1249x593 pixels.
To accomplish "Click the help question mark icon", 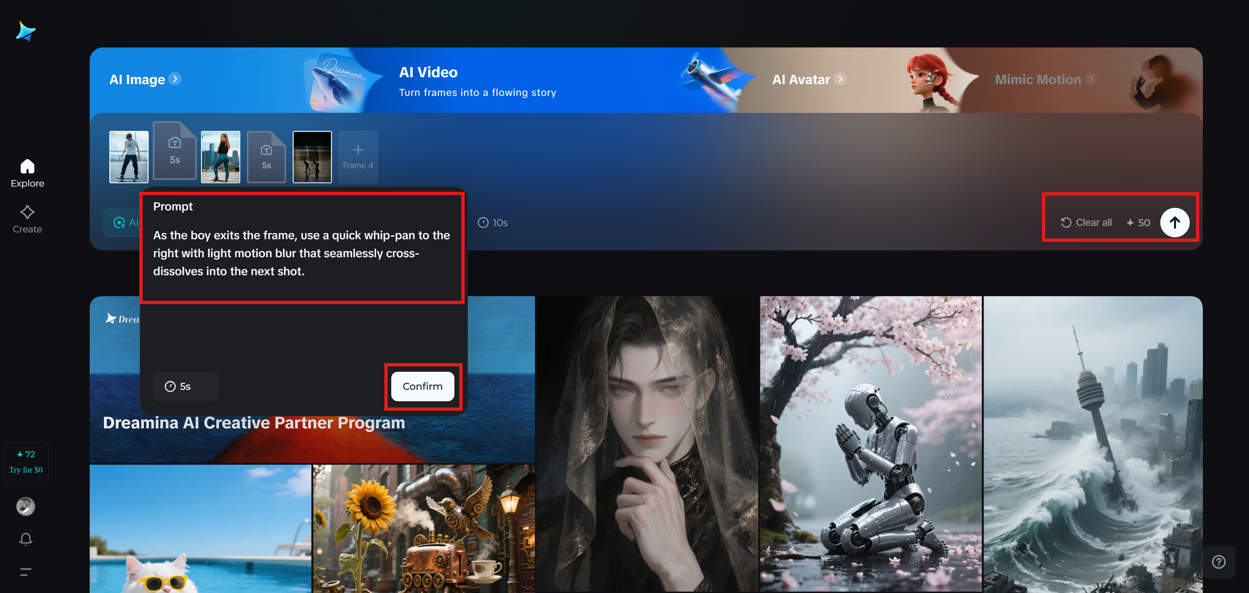I will [1219, 562].
